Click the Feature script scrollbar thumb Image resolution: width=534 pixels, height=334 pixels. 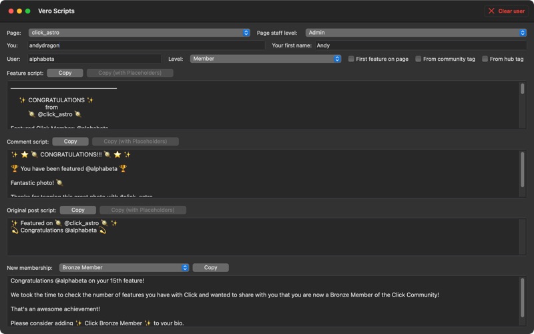523,89
